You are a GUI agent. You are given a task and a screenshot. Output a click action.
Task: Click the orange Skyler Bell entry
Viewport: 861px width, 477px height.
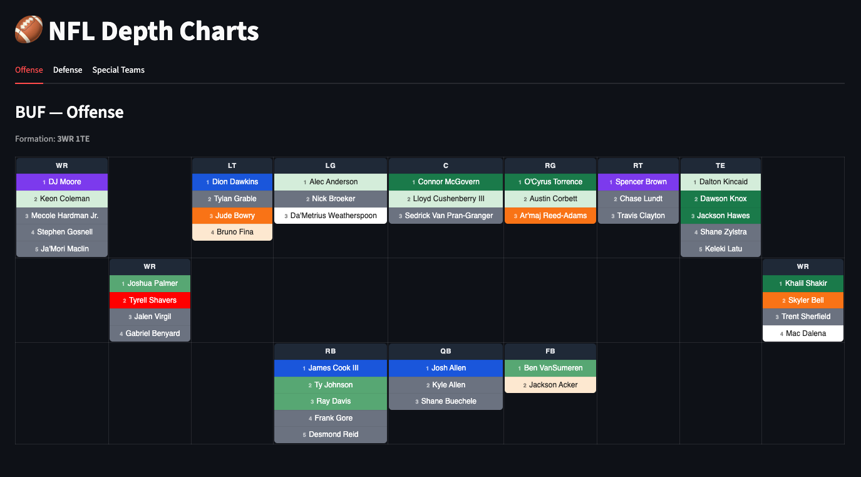pyautogui.click(x=803, y=300)
